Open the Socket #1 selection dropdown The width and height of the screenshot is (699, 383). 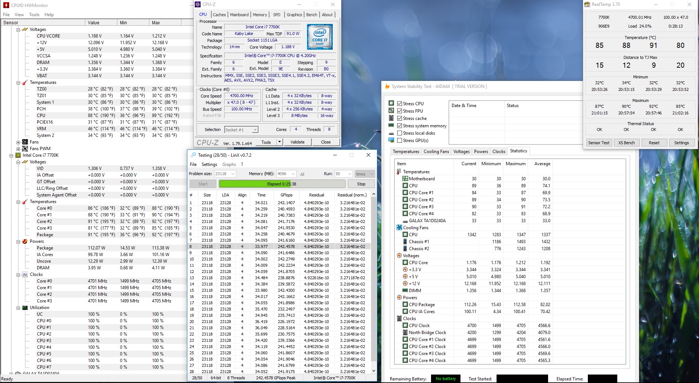pyautogui.click(x=255, y=130)
